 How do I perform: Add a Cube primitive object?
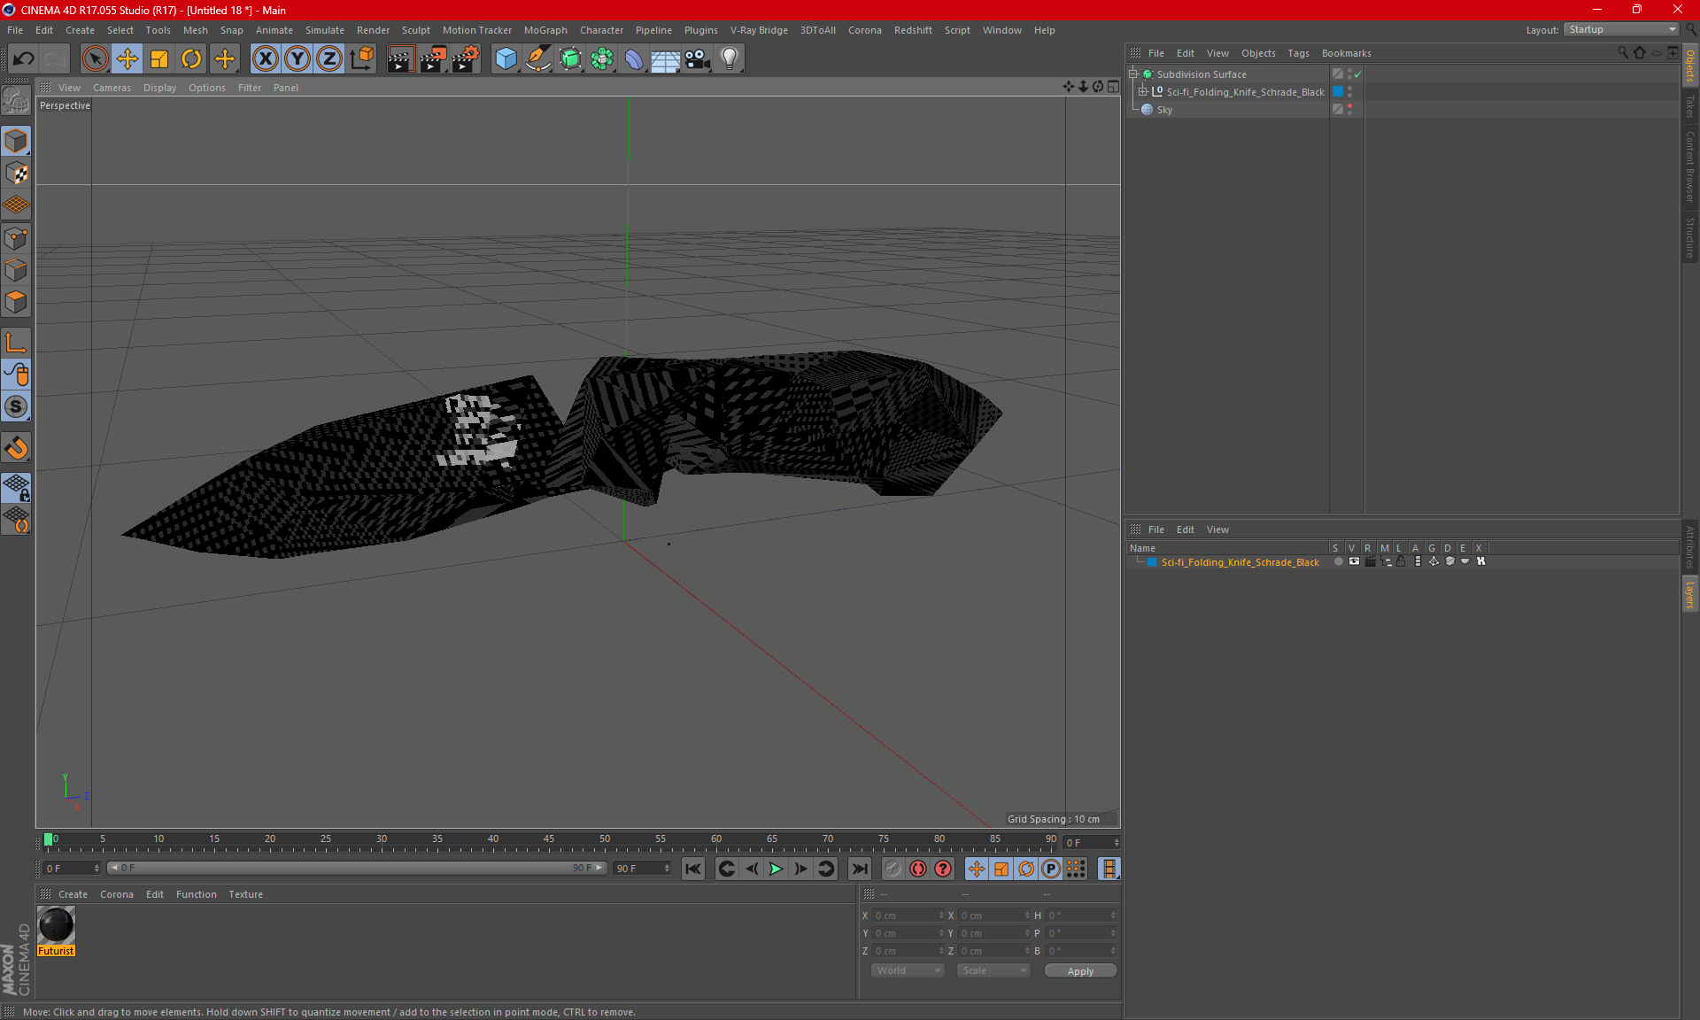pyautogui.click(x=506, y=59)
